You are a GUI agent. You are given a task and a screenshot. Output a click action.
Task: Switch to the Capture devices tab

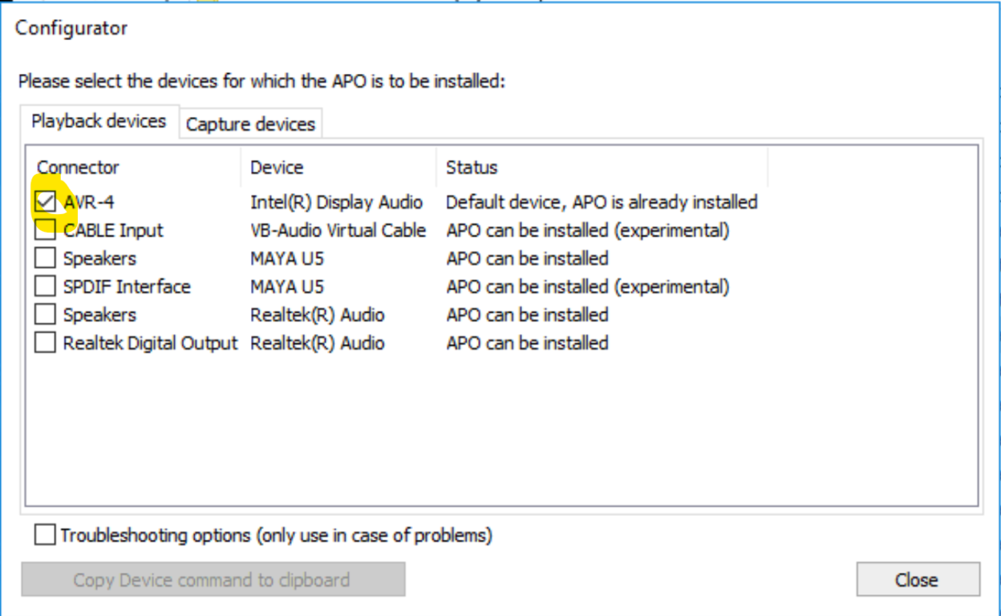click(250, 124)
